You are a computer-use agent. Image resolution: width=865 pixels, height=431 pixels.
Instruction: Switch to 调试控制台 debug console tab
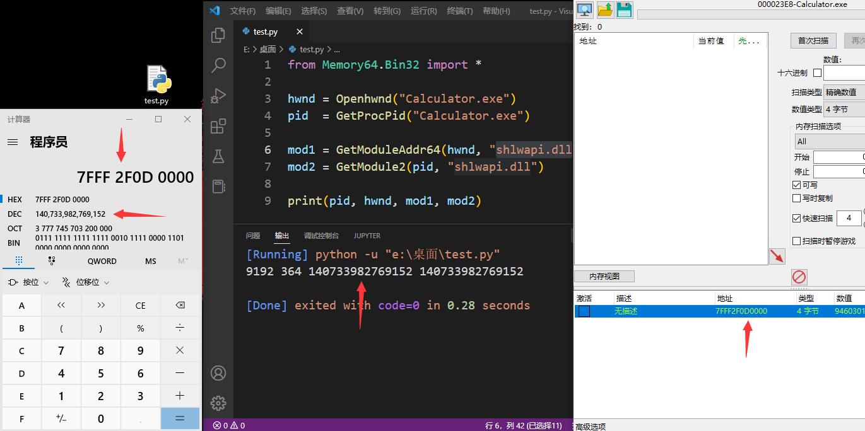coord(321,236)
